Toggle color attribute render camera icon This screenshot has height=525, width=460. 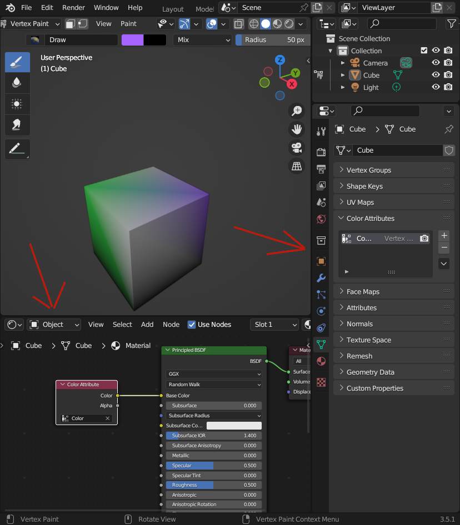[x=424, y=239]
